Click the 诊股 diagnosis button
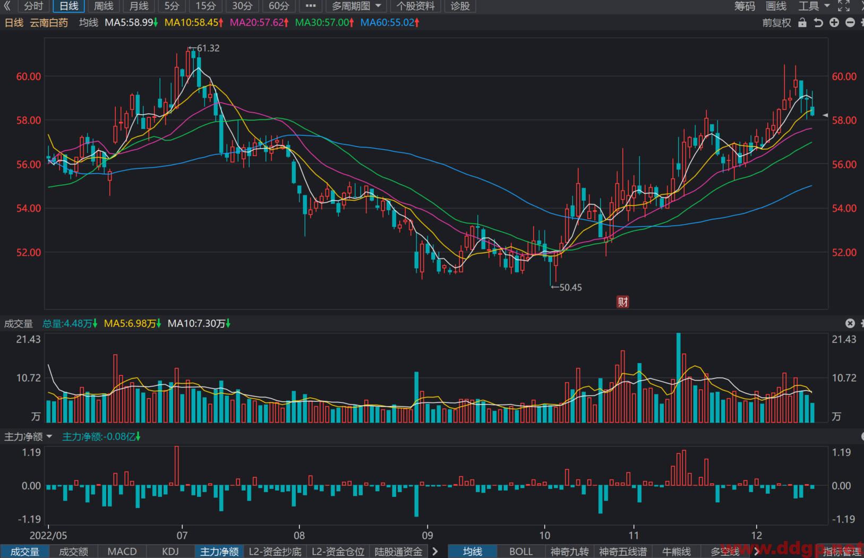The image size is (864, 558). 460,6
